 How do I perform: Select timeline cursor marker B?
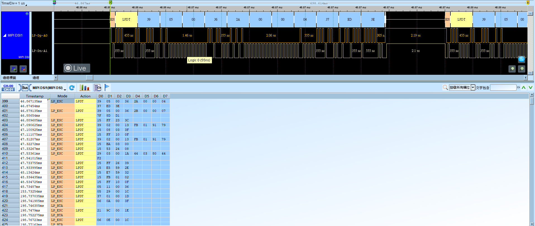pyautogui.click(x=528, y=3)
